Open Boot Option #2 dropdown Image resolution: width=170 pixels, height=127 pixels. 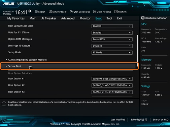tap(112, 85)
